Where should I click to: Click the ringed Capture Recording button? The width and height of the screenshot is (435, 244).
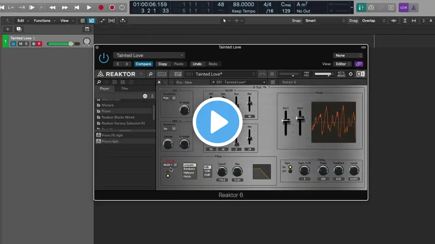[112, 7]
